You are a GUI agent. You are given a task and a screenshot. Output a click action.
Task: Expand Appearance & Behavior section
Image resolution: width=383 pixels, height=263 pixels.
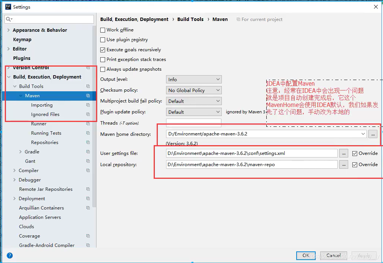[9, 30]
